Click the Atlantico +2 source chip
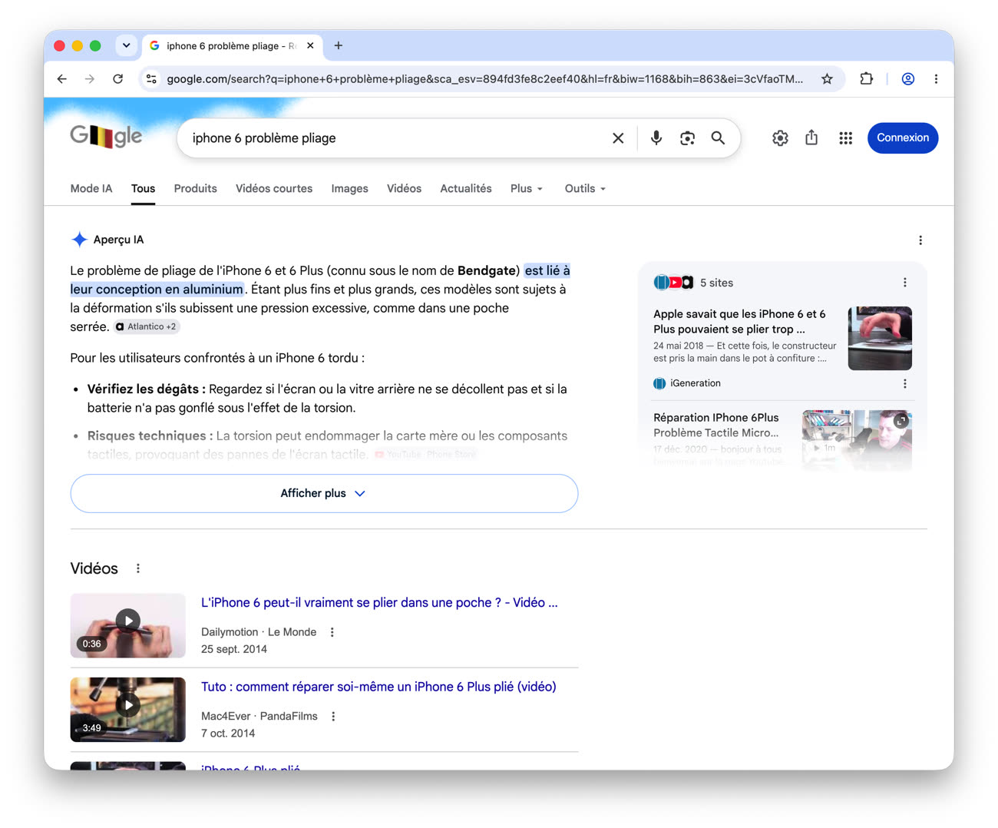998x828 pixels. 147,326
